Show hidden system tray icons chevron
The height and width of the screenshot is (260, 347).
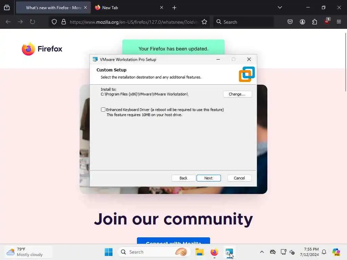[262, 252]
